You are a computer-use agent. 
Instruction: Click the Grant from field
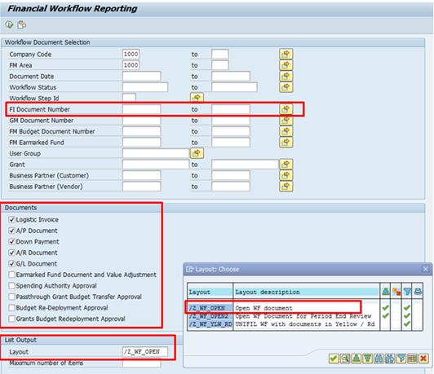coord(156,165)
